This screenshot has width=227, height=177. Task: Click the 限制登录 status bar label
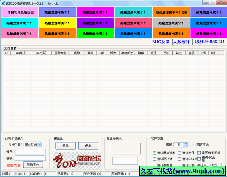[x=119, y=174]
